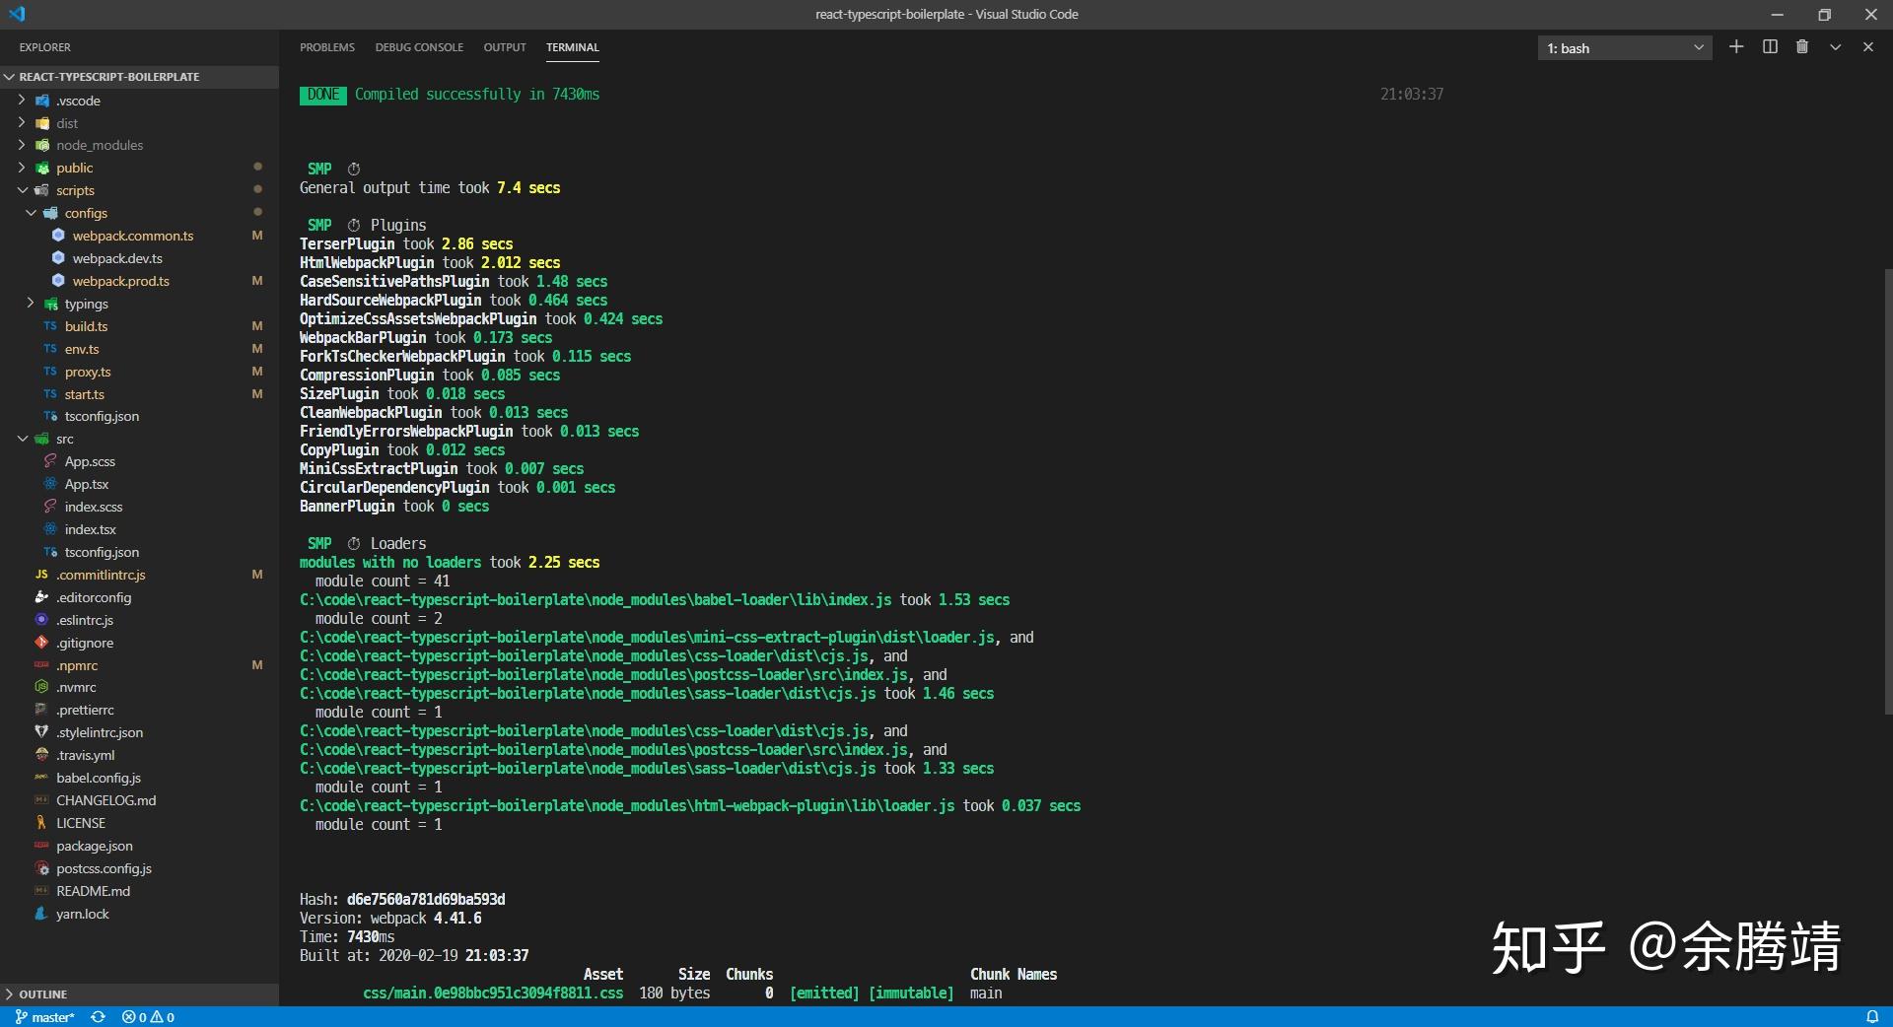
Task: Click the master branch indicator
Action: (x=45, y=1017)
